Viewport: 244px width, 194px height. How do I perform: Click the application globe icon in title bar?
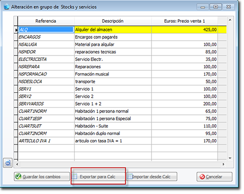[6, 7]
